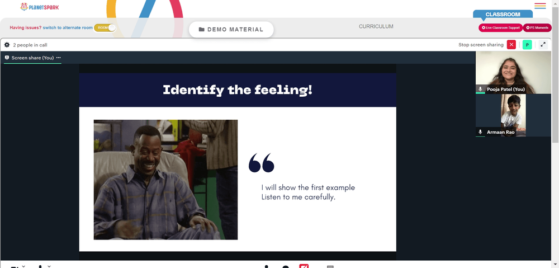This screenshot has width=559, height=268.
Task: Click the PlanetSpark logo
Action: click(40, 7)
